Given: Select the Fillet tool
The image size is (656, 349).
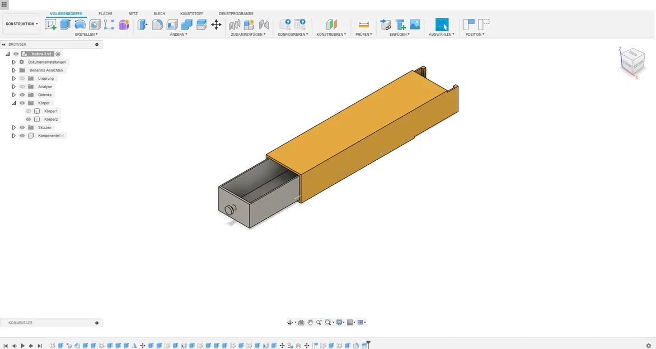Looking at the screenshot, I should [x=157, y=25].
